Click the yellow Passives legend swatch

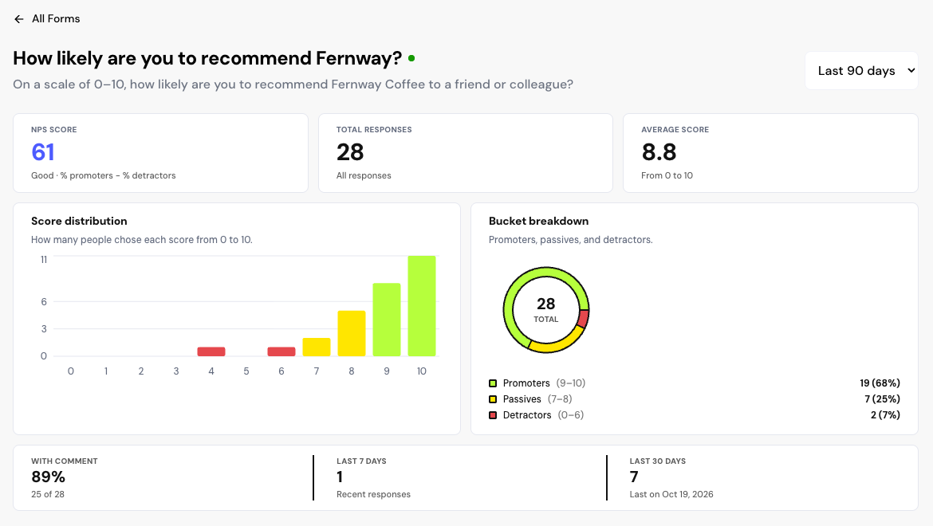pyautogui.click(x=493, y=399)
